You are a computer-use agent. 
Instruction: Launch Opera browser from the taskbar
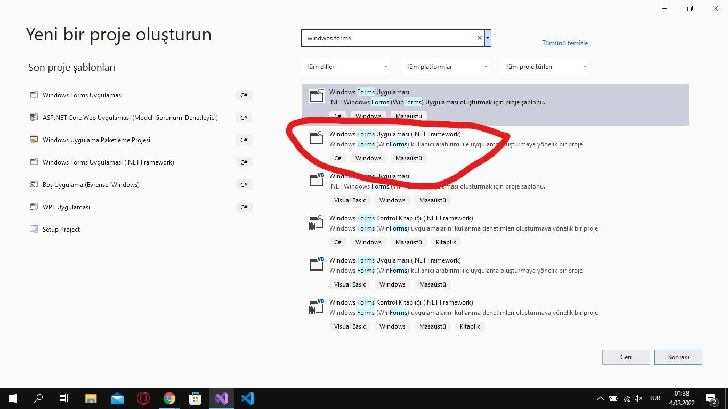[143, 398]
